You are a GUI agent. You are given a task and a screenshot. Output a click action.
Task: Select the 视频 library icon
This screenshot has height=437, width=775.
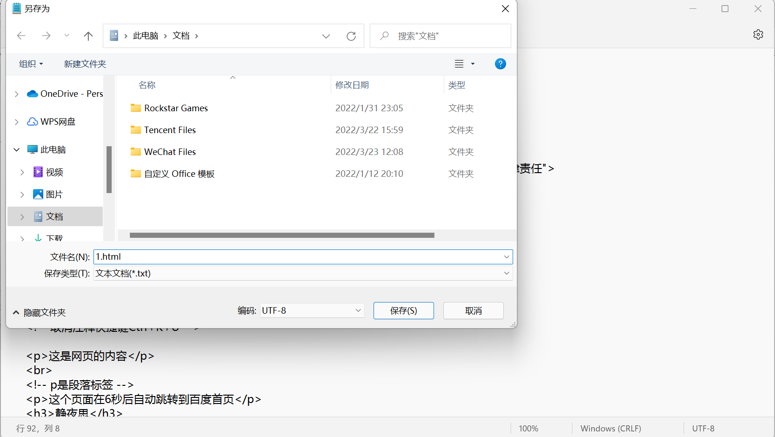[x=38, y=172]
